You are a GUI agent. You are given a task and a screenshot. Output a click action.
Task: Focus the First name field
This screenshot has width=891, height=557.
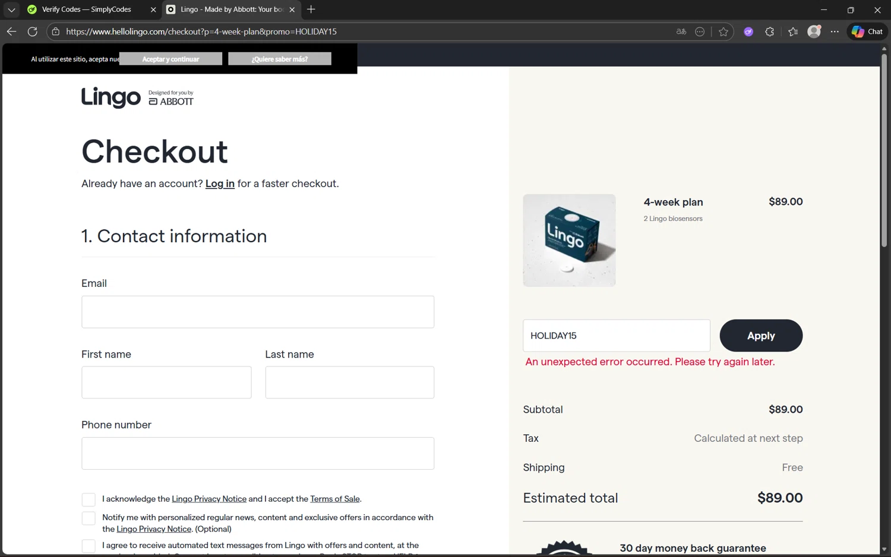[x=166, y=382]
